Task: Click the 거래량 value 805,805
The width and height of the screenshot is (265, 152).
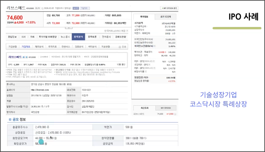Action: click(x=116, y=16)
